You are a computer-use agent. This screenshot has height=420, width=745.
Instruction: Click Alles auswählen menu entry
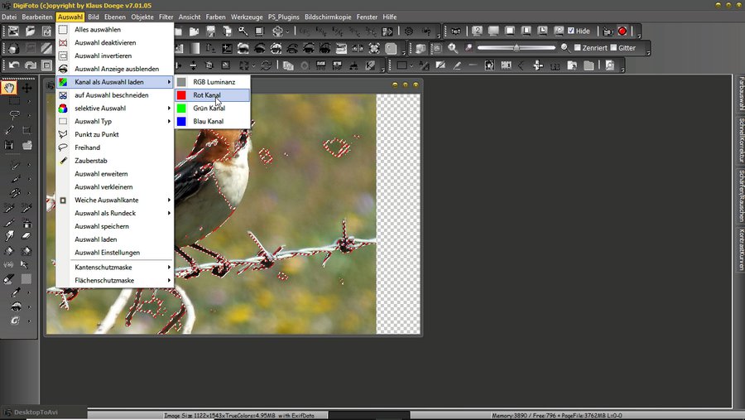point(99,29)
